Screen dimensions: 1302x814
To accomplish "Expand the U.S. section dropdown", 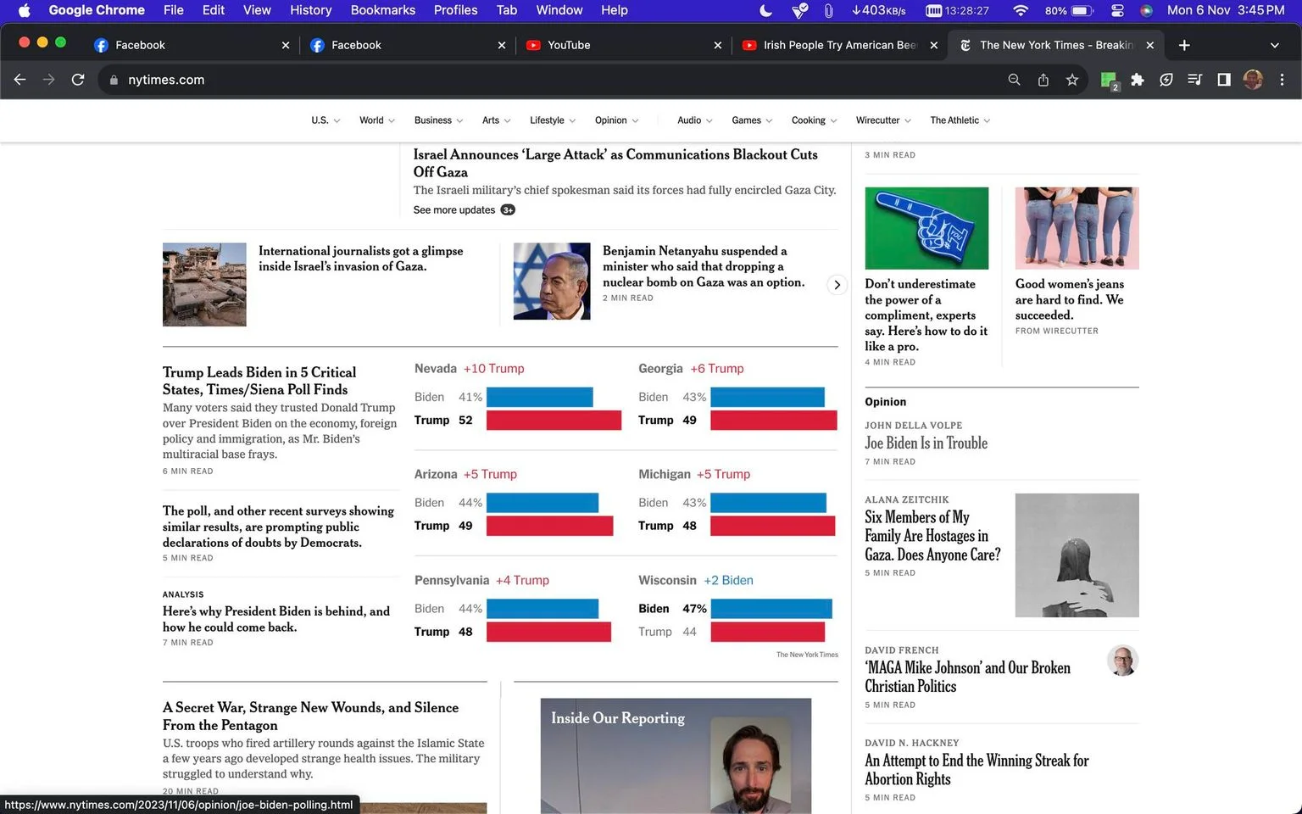I will [x=325, y=120].
